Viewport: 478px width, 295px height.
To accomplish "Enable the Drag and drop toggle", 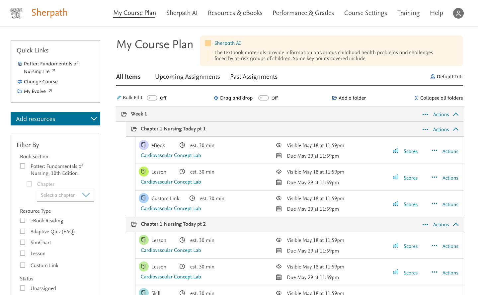I will 264,98.
